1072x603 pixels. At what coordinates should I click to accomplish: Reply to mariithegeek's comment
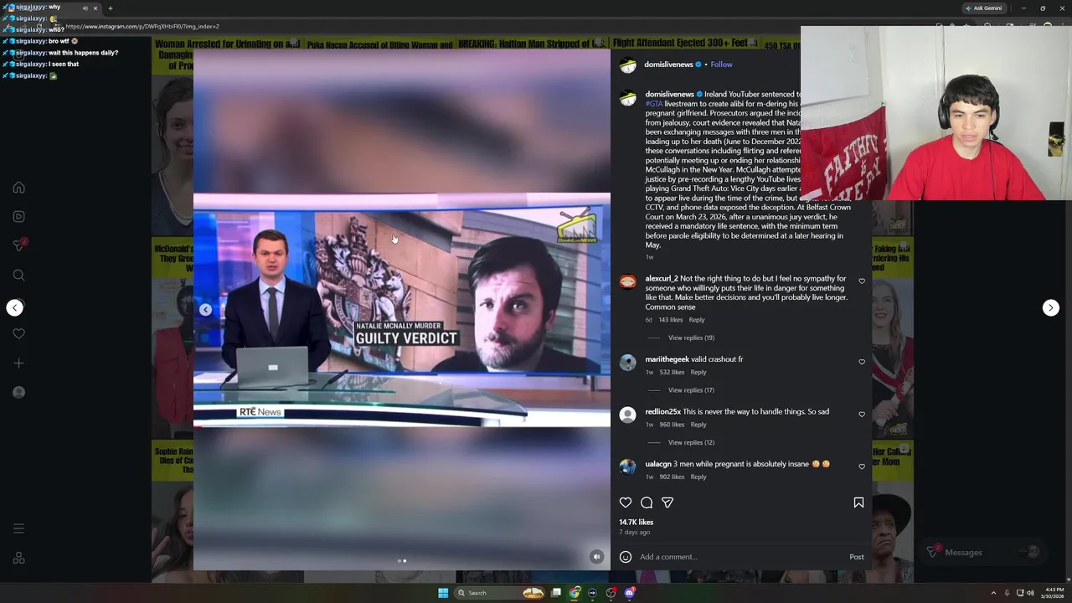(698, 372)
